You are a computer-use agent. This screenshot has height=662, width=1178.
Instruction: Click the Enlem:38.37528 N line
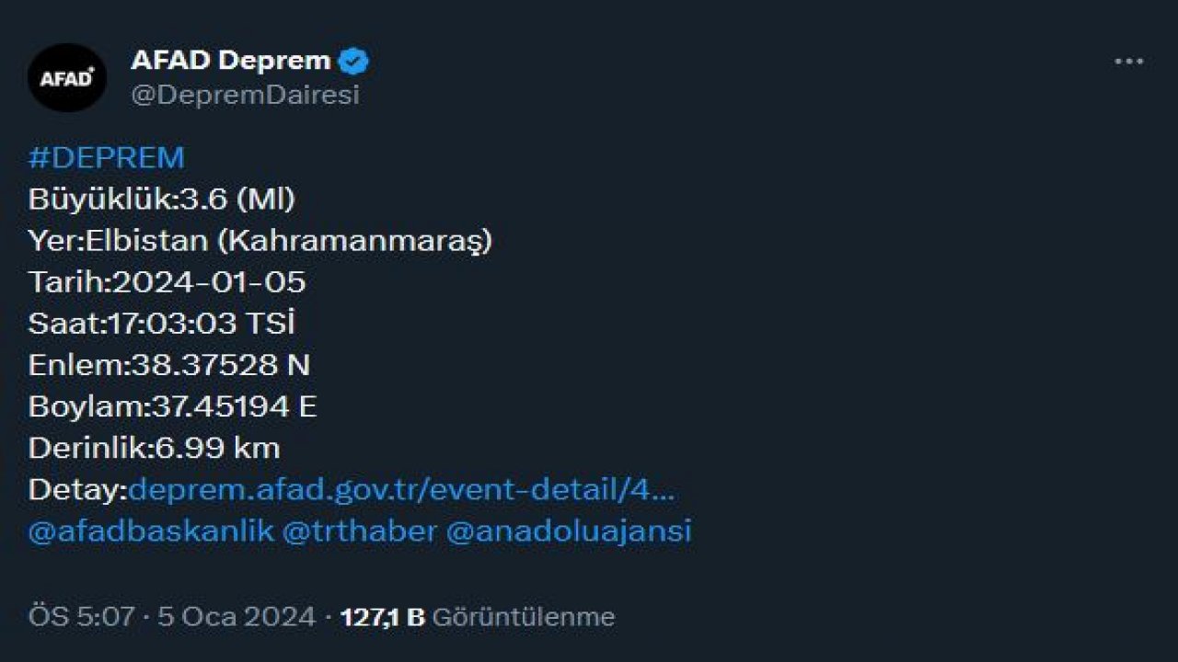(x=169, y=365)
